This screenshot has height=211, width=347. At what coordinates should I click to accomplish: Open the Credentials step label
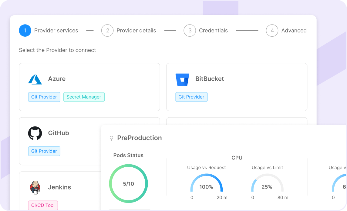tap(213, 31)
